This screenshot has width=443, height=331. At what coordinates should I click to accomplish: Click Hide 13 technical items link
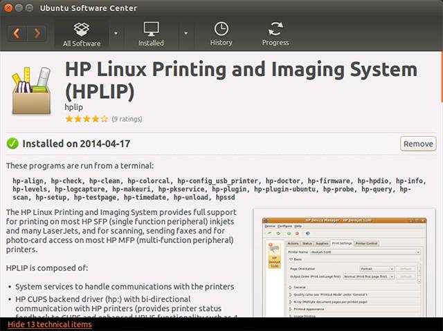pos(50,324)
